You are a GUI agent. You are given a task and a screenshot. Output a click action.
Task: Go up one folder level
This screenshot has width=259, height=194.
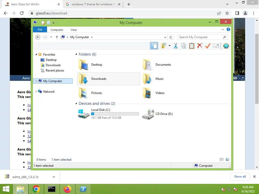pyautogui.click(x=57, y=37)
